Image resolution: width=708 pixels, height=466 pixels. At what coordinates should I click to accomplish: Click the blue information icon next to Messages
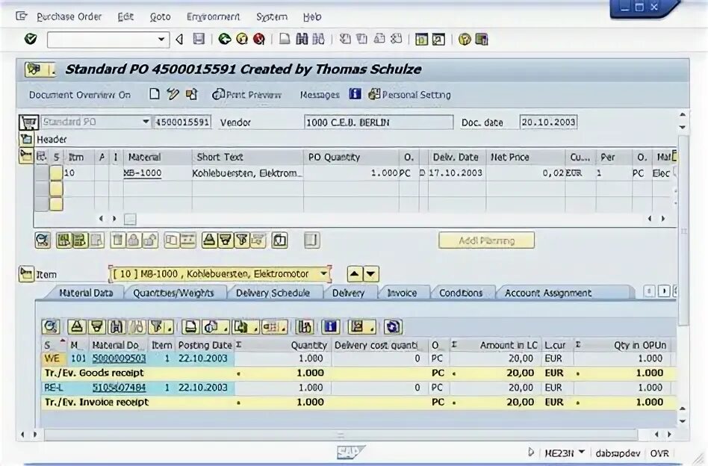(355, 94)
